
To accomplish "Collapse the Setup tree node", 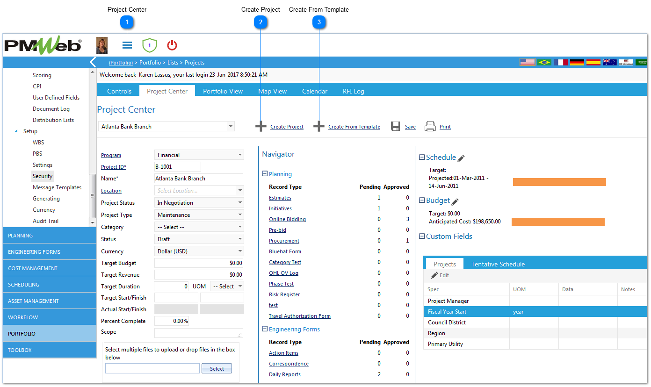I will [17, 131].
